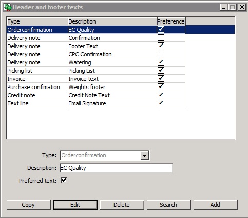Screen dimensions: 248x218
Task: Delete the selected text entry
Action: [122, 205]
